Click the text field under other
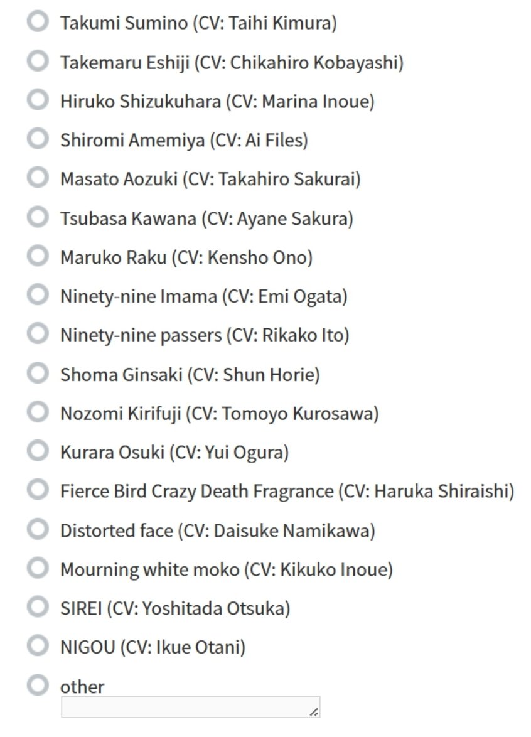 [188, 707]
